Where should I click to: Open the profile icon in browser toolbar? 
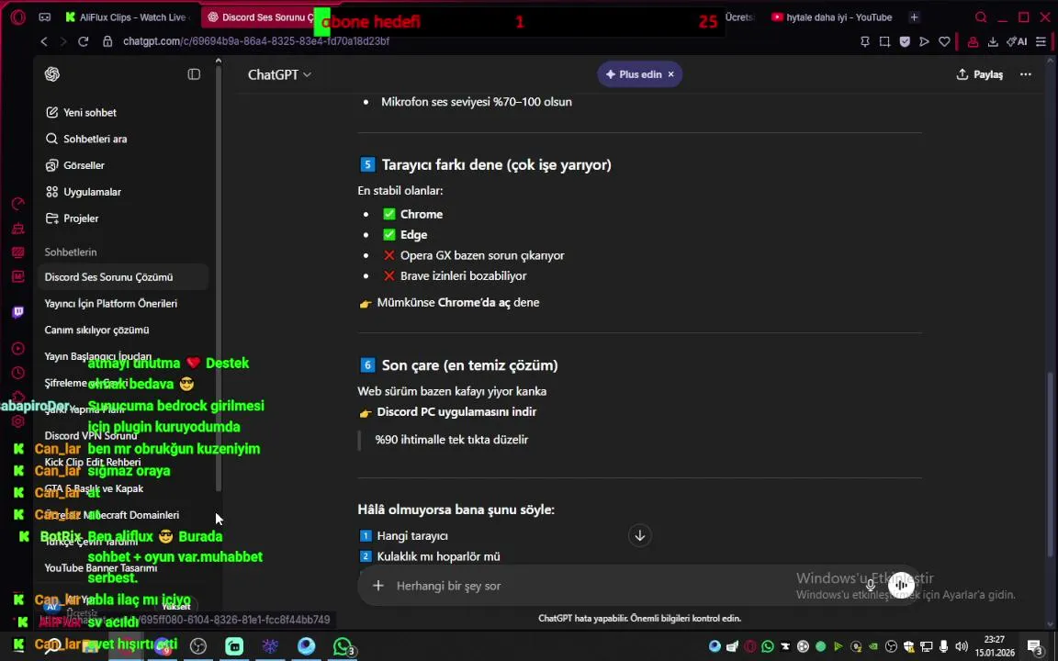click(973, 42)
